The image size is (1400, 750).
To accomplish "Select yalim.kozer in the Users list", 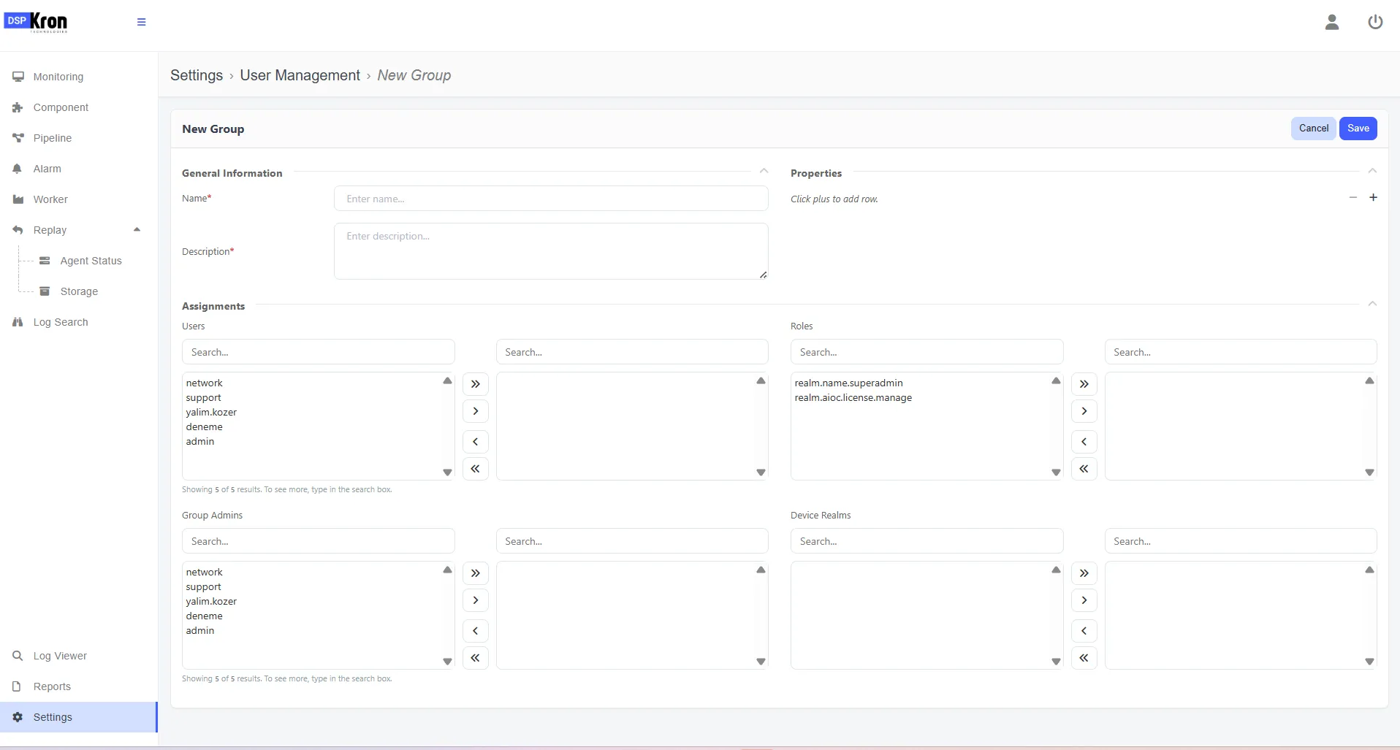I will coord(211,412).
